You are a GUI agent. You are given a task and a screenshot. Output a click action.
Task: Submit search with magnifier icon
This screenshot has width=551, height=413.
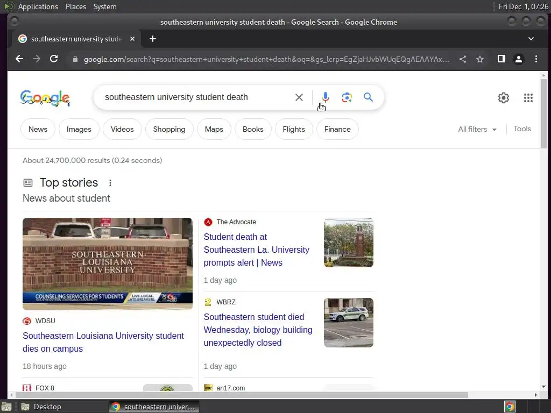point(368,97)
